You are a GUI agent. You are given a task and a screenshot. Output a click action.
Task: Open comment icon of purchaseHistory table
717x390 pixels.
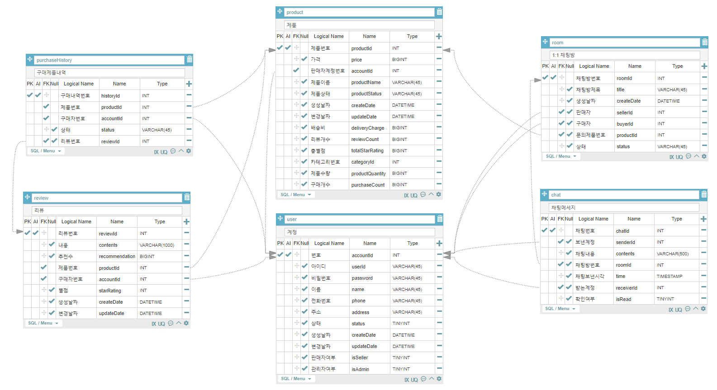(x=173, y=151)
